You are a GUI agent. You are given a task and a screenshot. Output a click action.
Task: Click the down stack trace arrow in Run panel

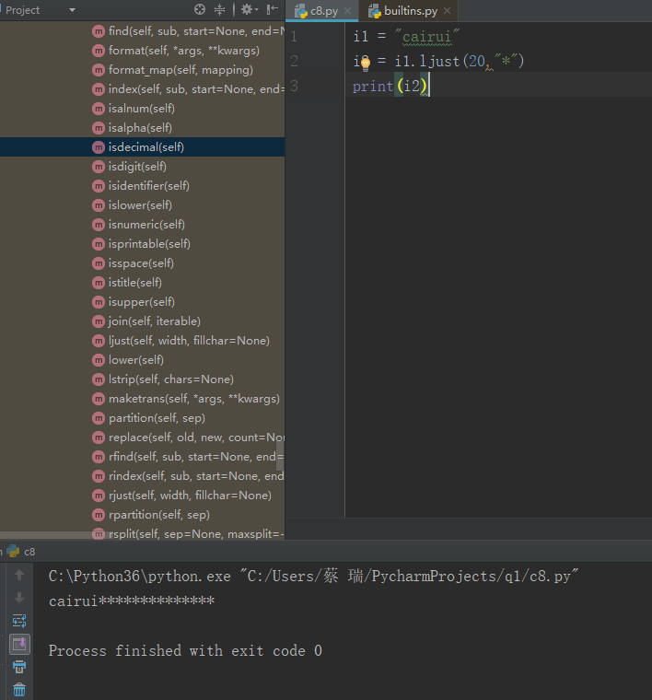point(19,598)
